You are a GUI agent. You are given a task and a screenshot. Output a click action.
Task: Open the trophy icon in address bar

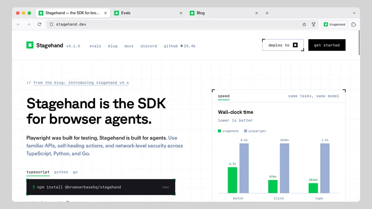pyautogui.click(x=314, y=24)
